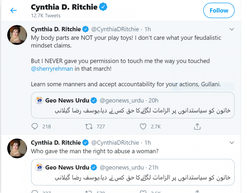The image size is (247, 193).
Task: Open Cynthia's profile picture on first tweet
Action: (17, 35)
